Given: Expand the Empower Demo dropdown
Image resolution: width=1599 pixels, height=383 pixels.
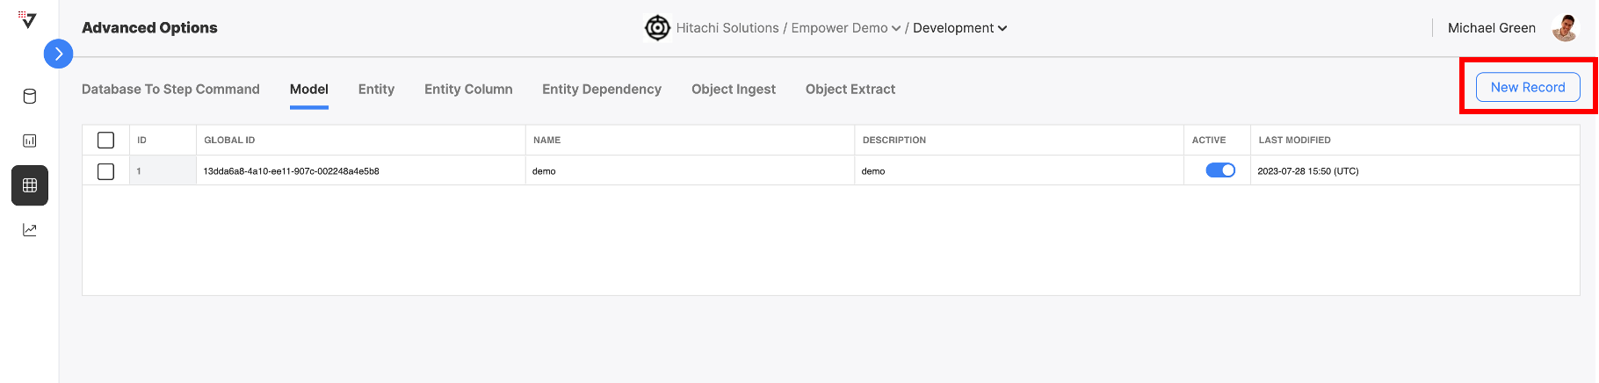Looking at the screenshot, I should 846,28.
